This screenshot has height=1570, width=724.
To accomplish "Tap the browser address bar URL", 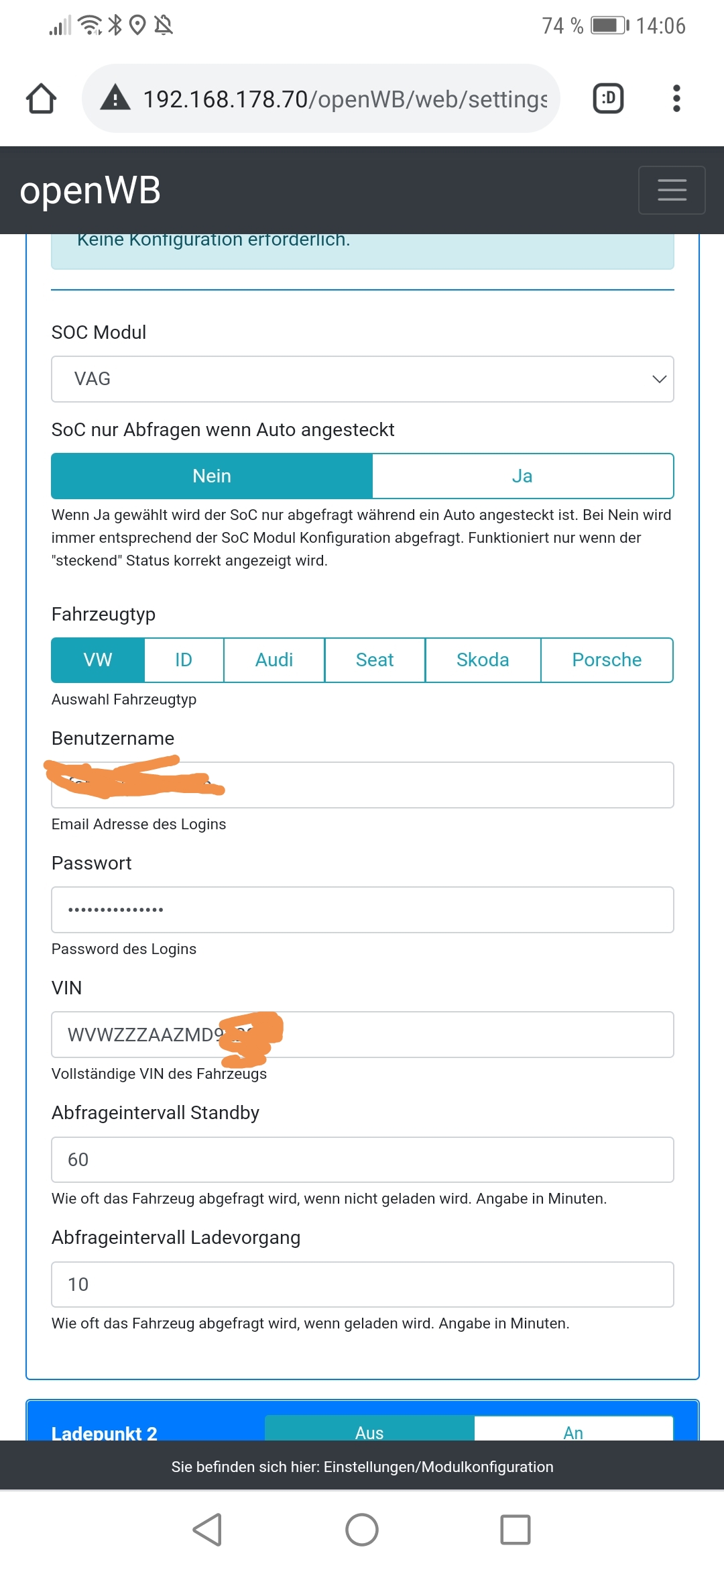I will click(x=345, y=99).
